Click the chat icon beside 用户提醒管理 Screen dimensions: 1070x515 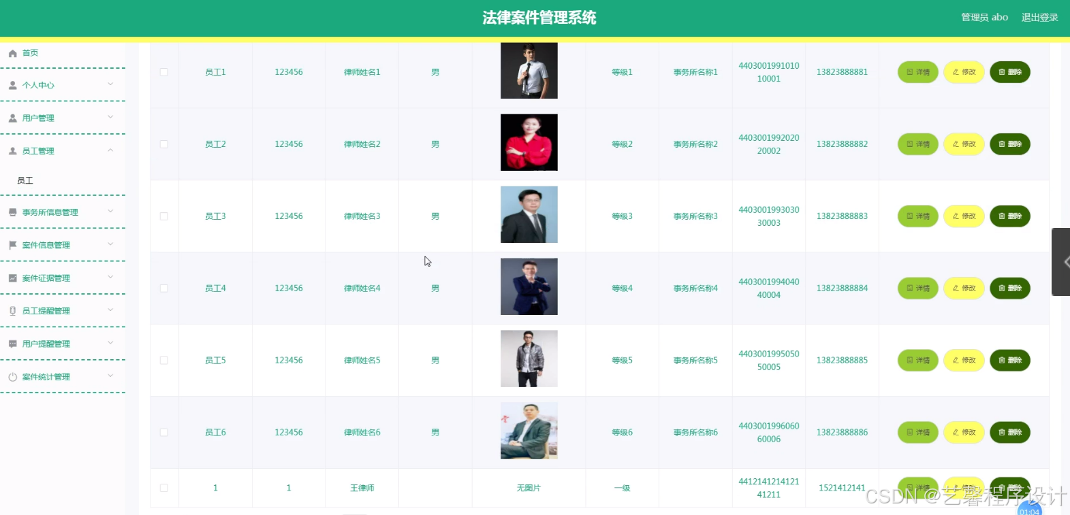click(12, 343)
